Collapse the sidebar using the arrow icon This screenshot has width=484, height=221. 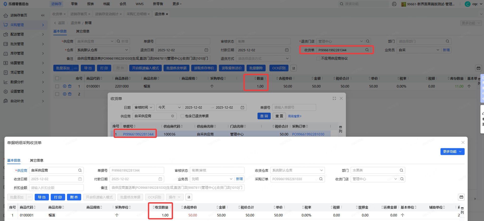coord(43,15)
